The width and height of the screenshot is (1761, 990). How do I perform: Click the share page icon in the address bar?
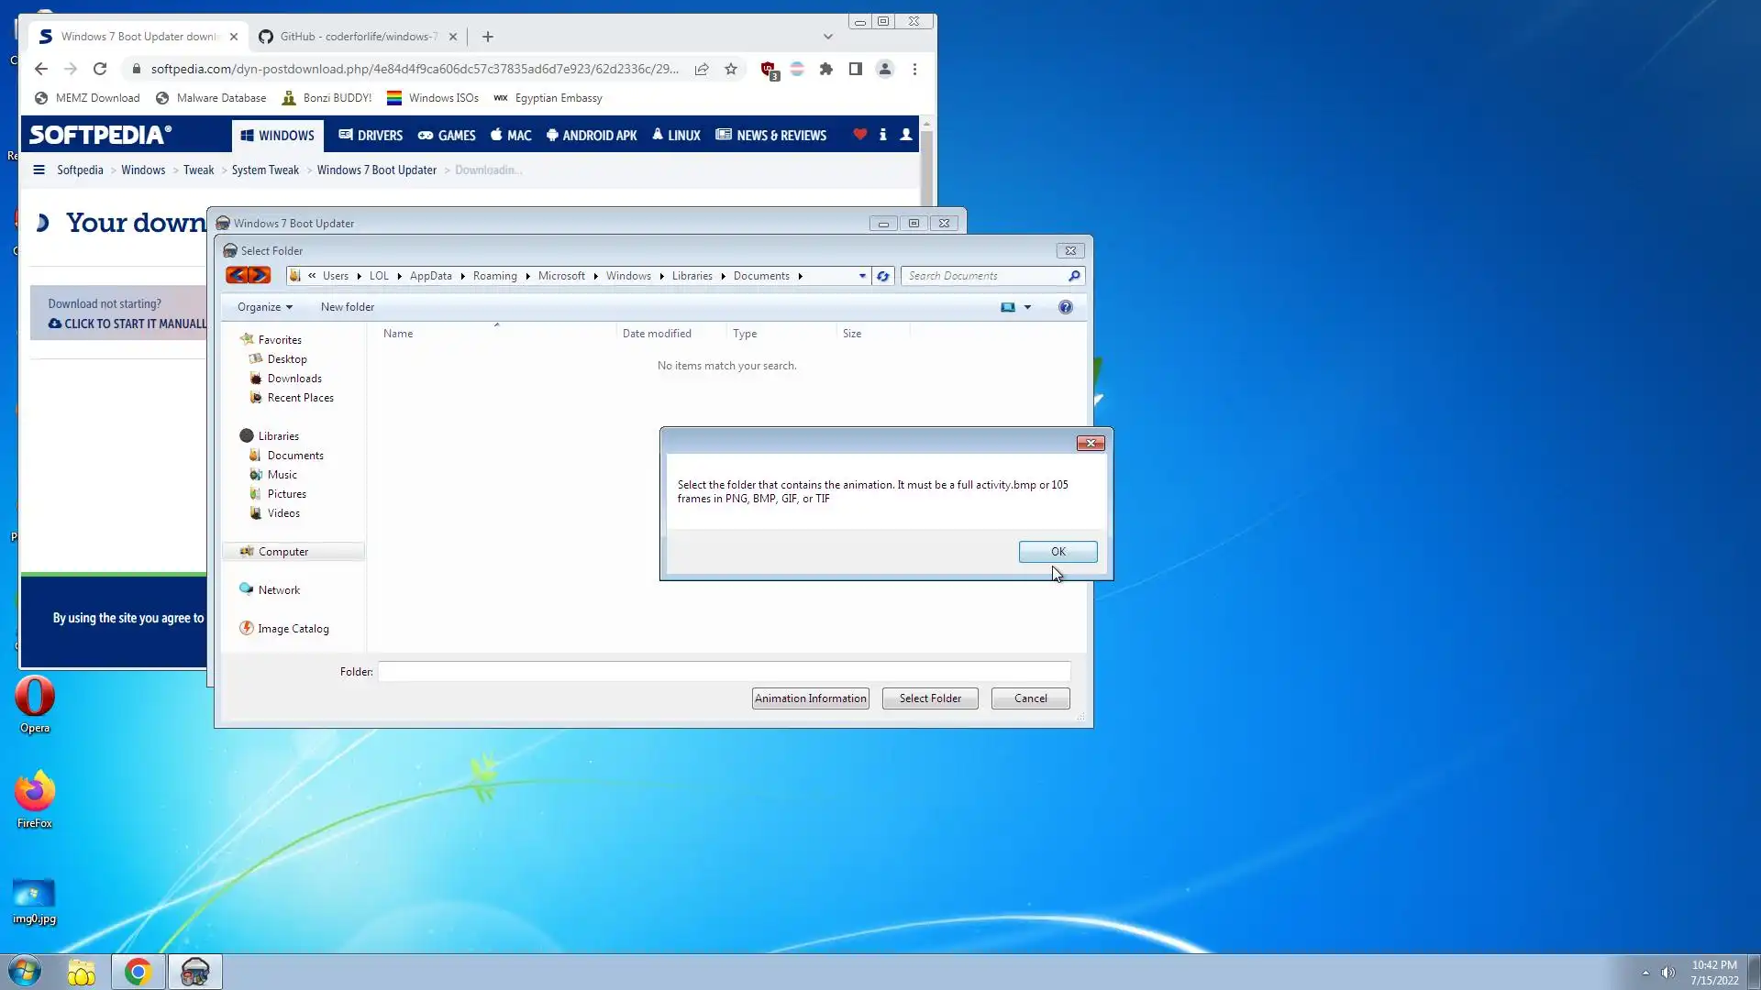pyautogui.click(x=702, y=69)
